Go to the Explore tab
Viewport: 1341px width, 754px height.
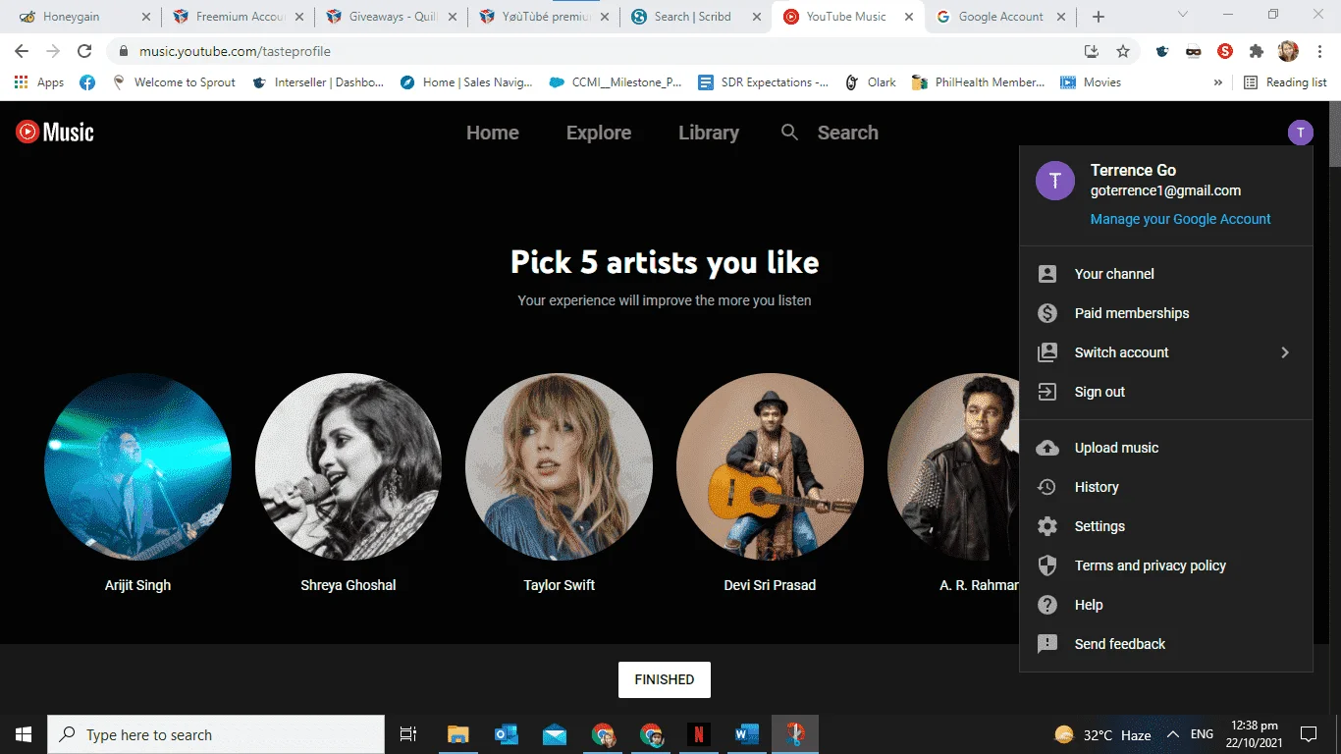click(x=599, y=133)
